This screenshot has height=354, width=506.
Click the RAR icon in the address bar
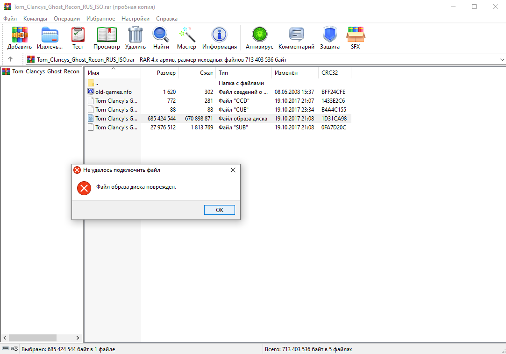point(31,59)
